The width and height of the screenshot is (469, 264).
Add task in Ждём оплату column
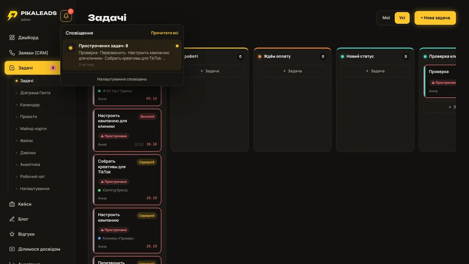click(x=292, y=71)
